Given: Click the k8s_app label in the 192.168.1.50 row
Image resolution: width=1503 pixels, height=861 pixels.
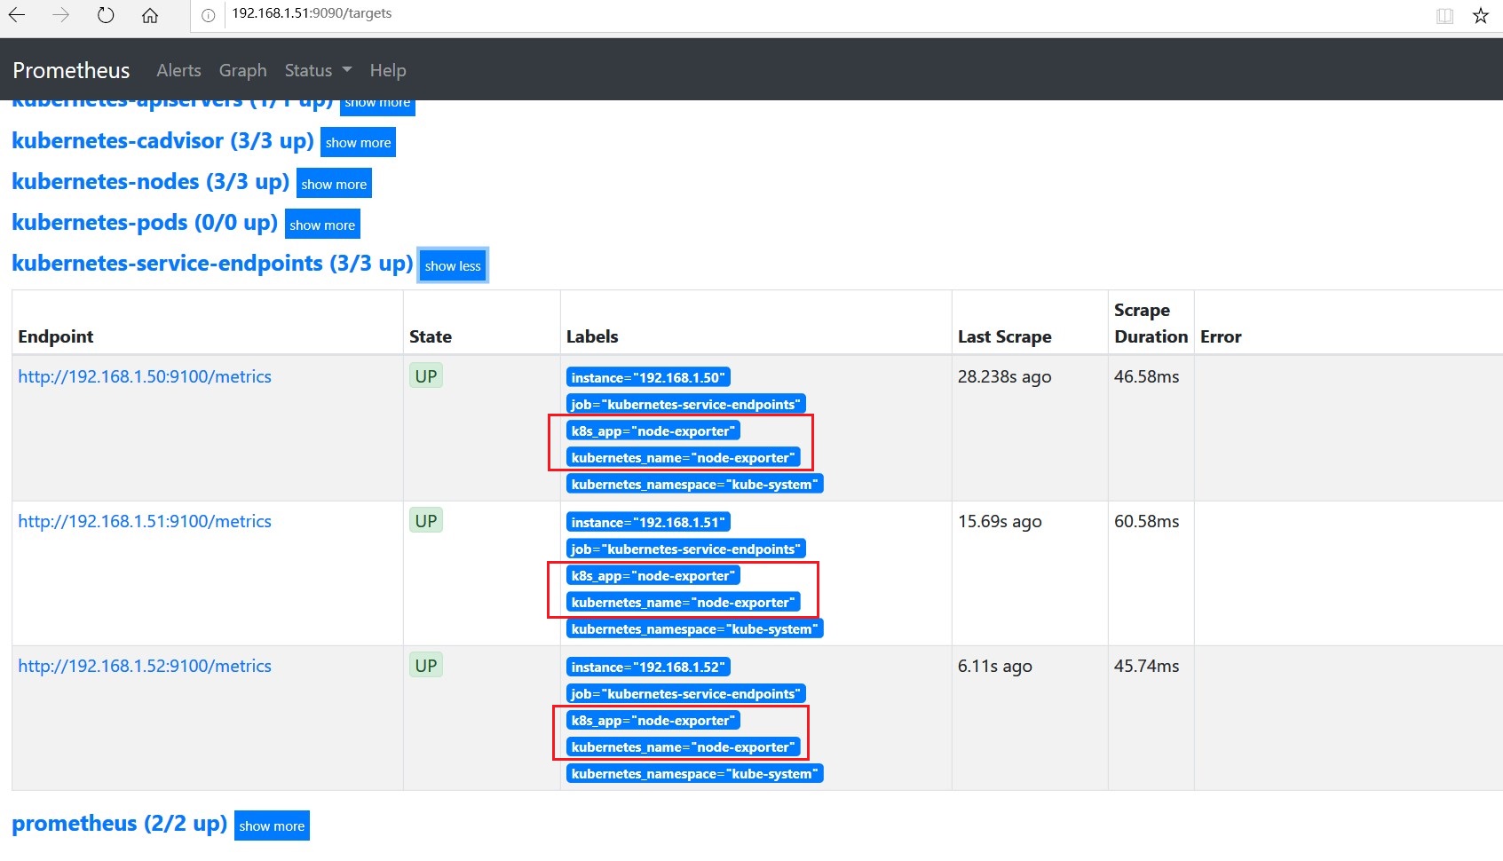Looking at the screenshot, I should (x=653, y=430).
